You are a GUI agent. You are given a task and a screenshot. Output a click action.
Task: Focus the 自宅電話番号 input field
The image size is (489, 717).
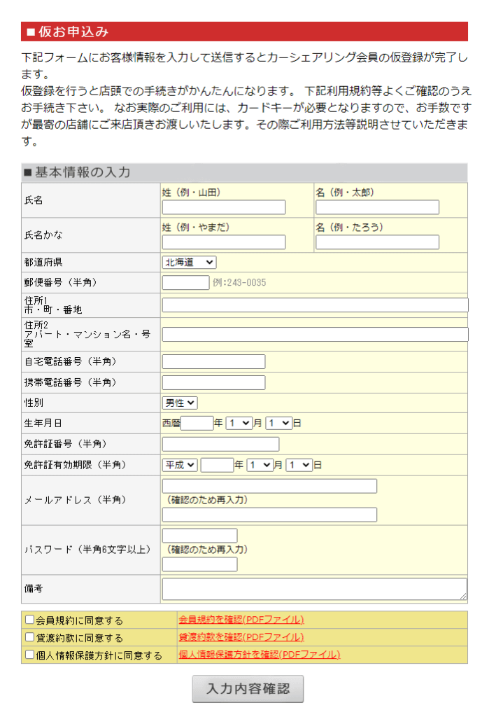213,361
